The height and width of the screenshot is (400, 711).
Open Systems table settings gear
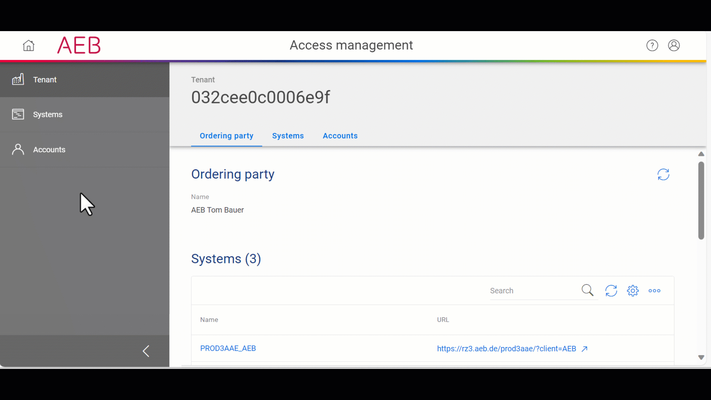tap(633, 291)
